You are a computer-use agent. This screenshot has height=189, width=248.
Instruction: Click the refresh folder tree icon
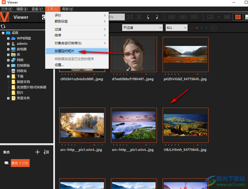[3, 26]
